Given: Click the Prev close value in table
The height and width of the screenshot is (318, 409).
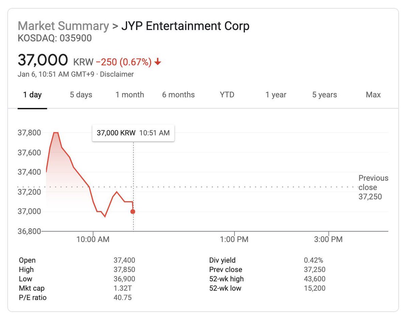Looking at the screenshot, I should (x=315, y=270).
